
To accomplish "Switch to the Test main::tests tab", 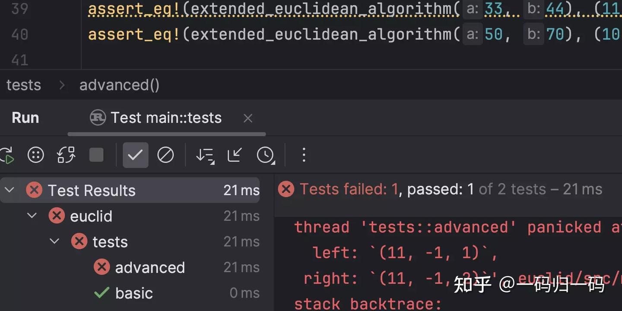I will click(166, 118).
